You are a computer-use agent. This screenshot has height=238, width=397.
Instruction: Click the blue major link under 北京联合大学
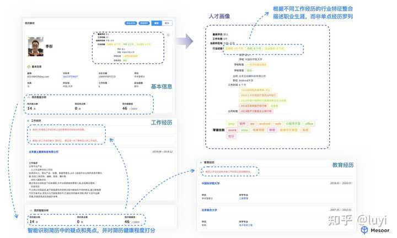245,225
